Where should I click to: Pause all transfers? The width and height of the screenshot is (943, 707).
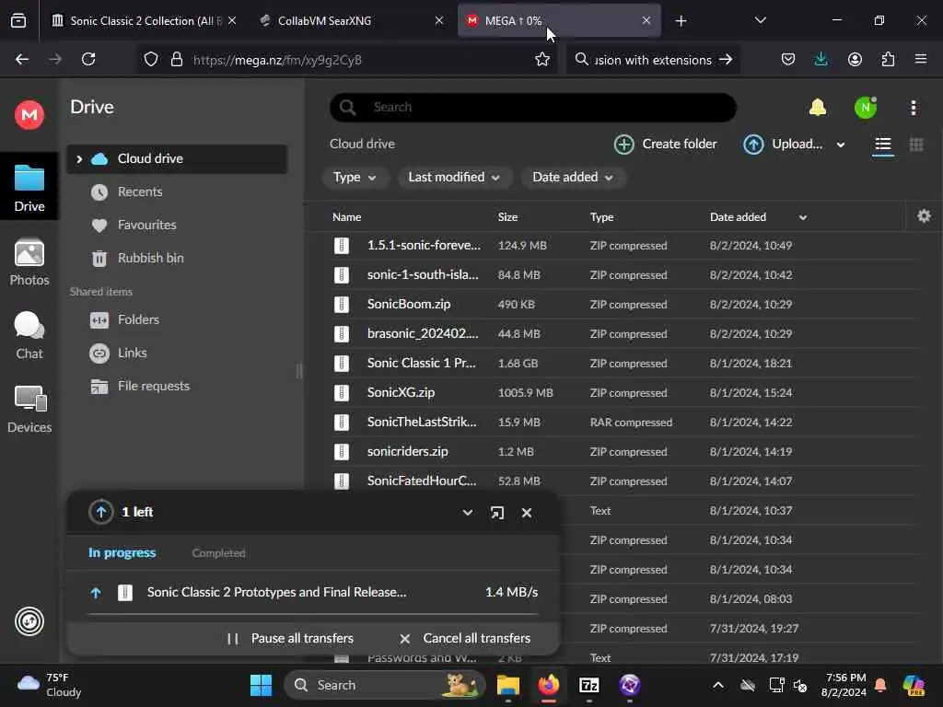(x=290, y=639)
